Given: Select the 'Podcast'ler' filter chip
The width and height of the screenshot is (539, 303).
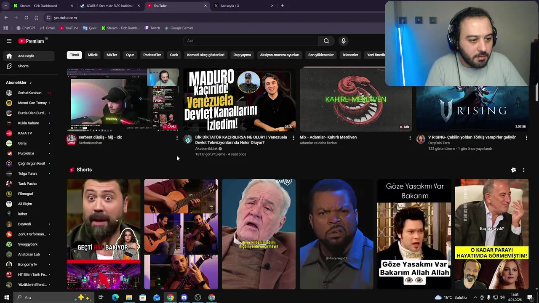Looking at the screenshot, I should (x=152, y=55).
